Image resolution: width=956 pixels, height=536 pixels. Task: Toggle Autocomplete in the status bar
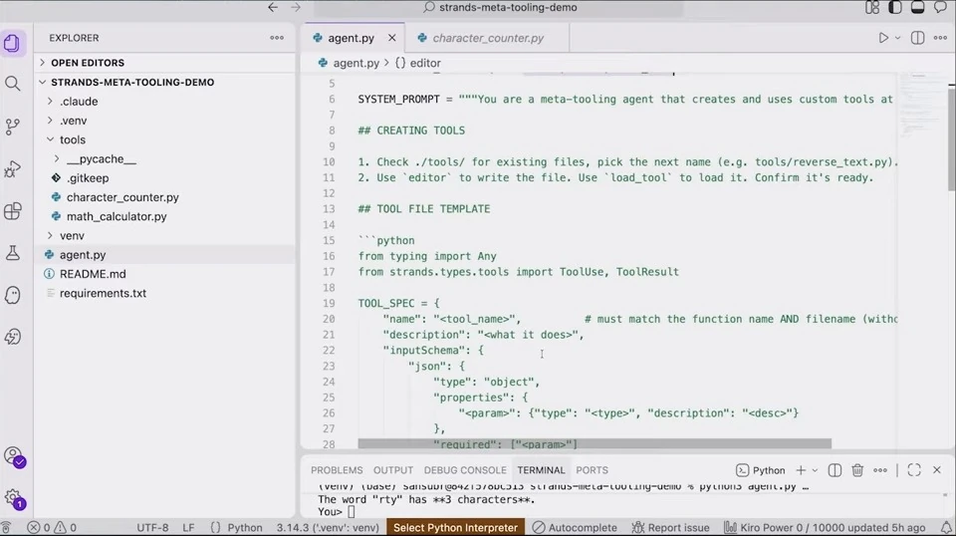click(575, 527)
